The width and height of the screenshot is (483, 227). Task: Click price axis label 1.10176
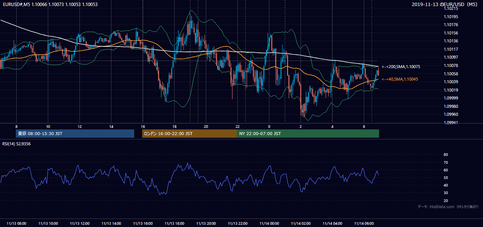pyautogui.click(x=451, y=25)
